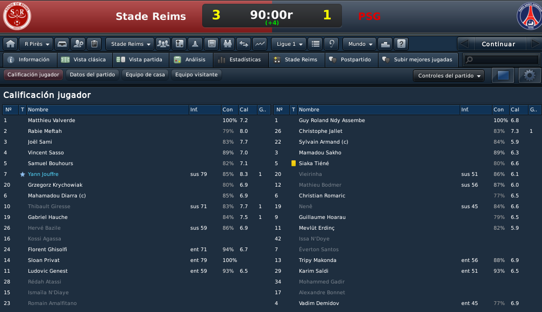Viewport: 542px width, 312px height.
Task: Go to the home screen icon
Action: click(x=10, y=44)
